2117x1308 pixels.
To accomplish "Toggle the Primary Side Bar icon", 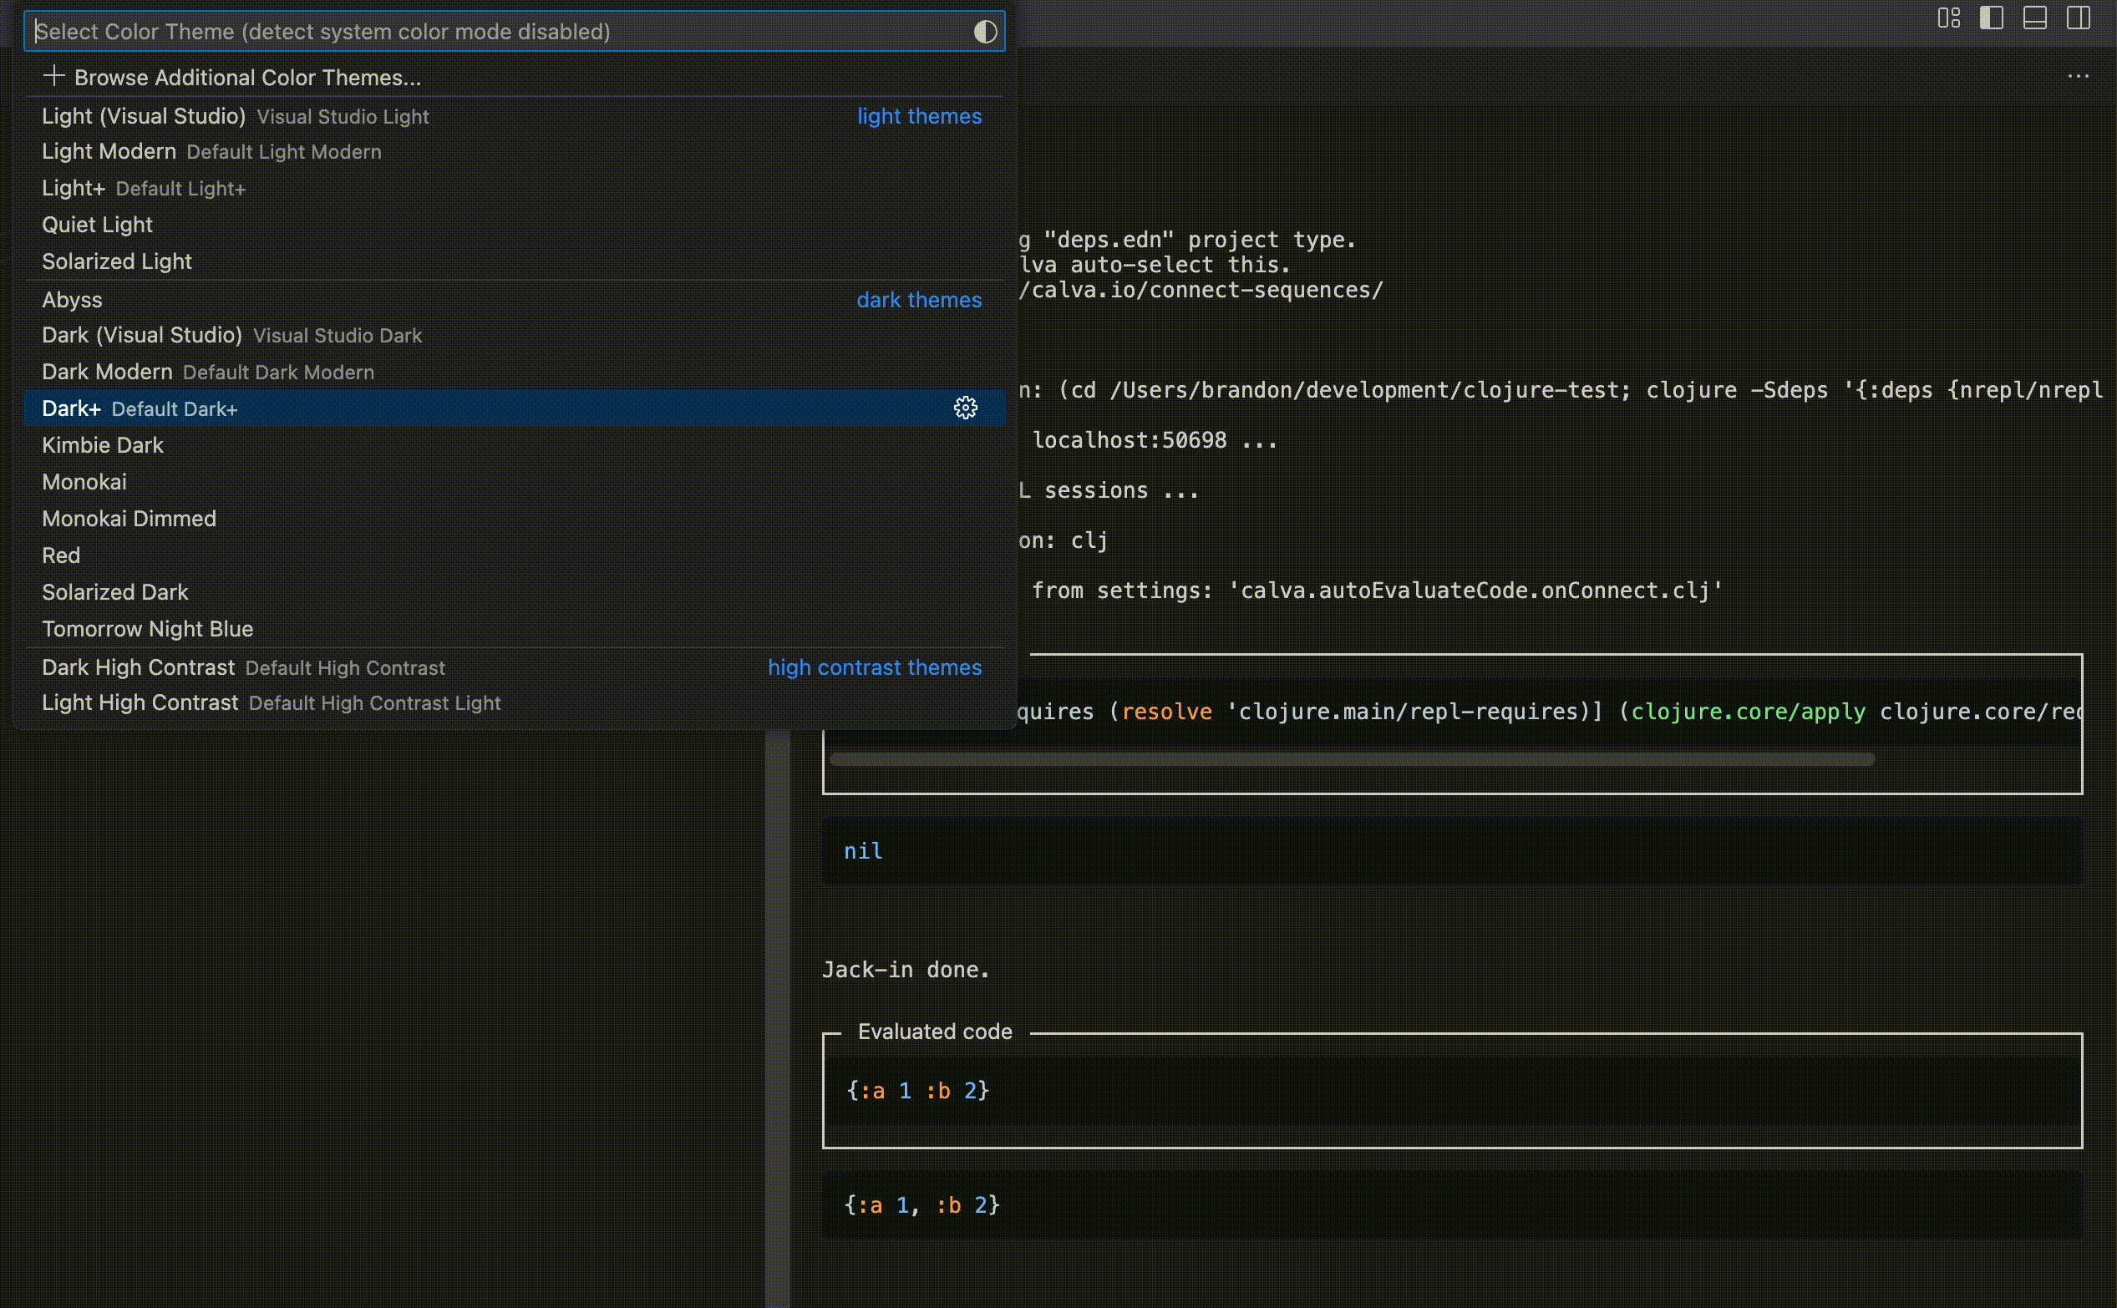I will coord(1992,18).
